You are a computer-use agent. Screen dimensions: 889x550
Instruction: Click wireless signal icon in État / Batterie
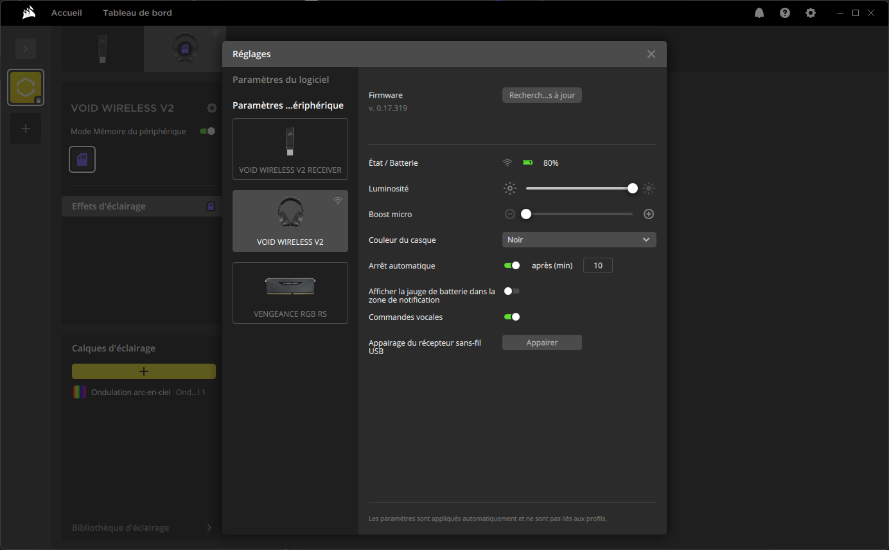click(x=507, y=163)
